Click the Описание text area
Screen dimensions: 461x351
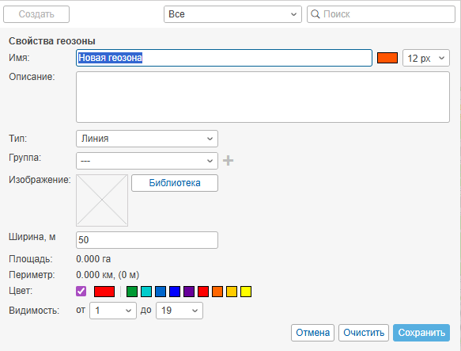coord(263,97)
